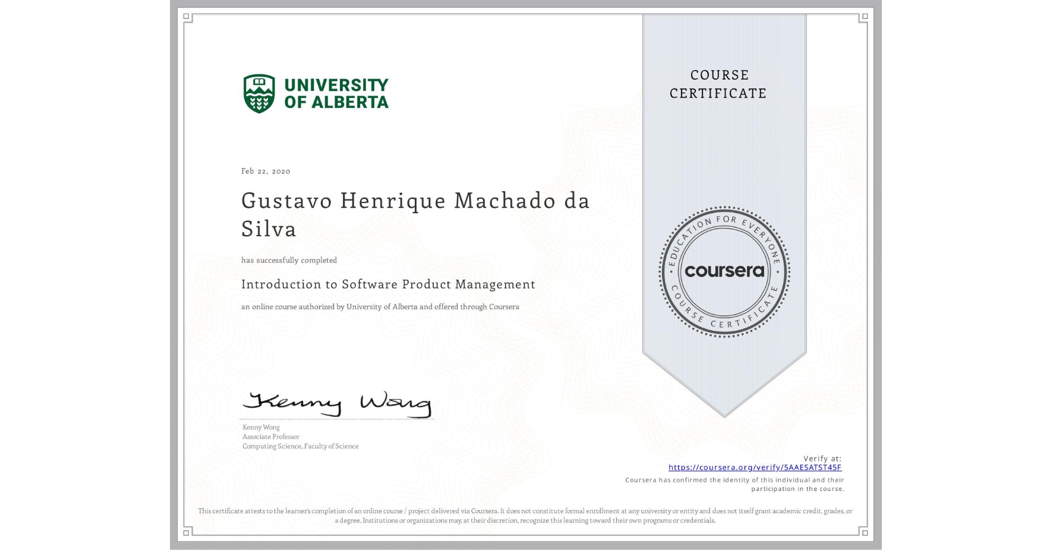The width and height of the screenshot is (1053, 551).
Task: Click the course title 'Introduction to Software Product Management'
Action: 388,284
